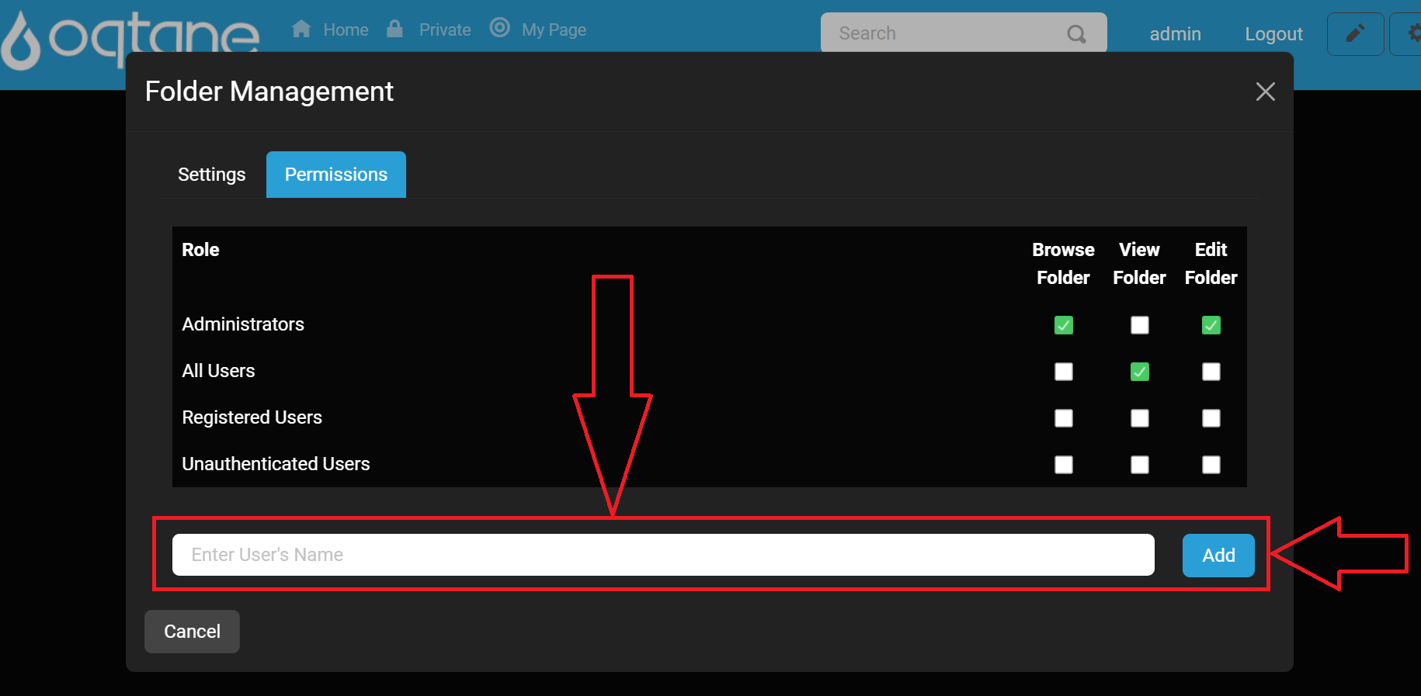Click the Folder Management dialog title
The width and height of the screenshot is (1421, 696).
[269, 92]
